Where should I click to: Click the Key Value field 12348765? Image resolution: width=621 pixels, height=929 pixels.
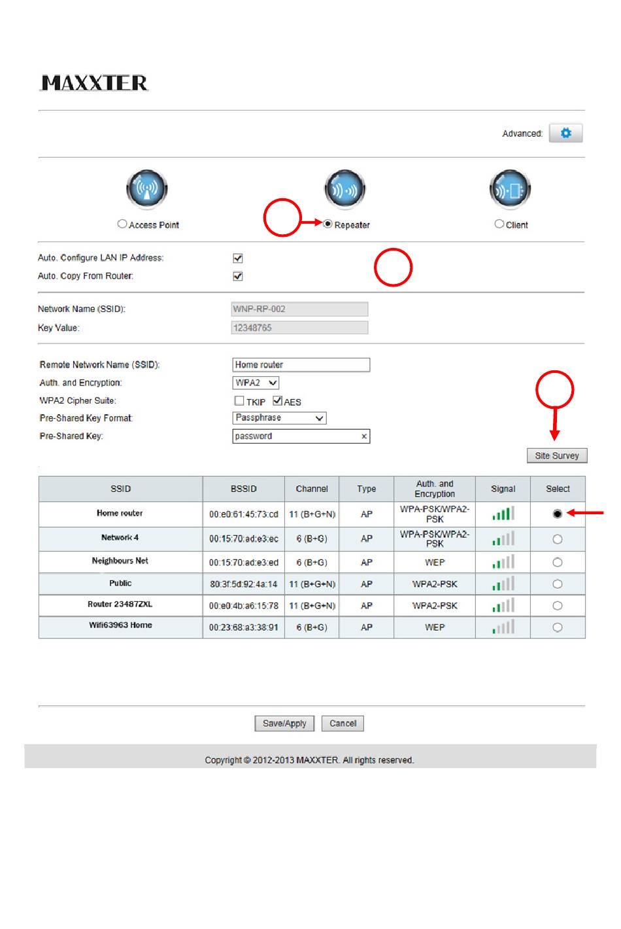(x=299, y=328)
